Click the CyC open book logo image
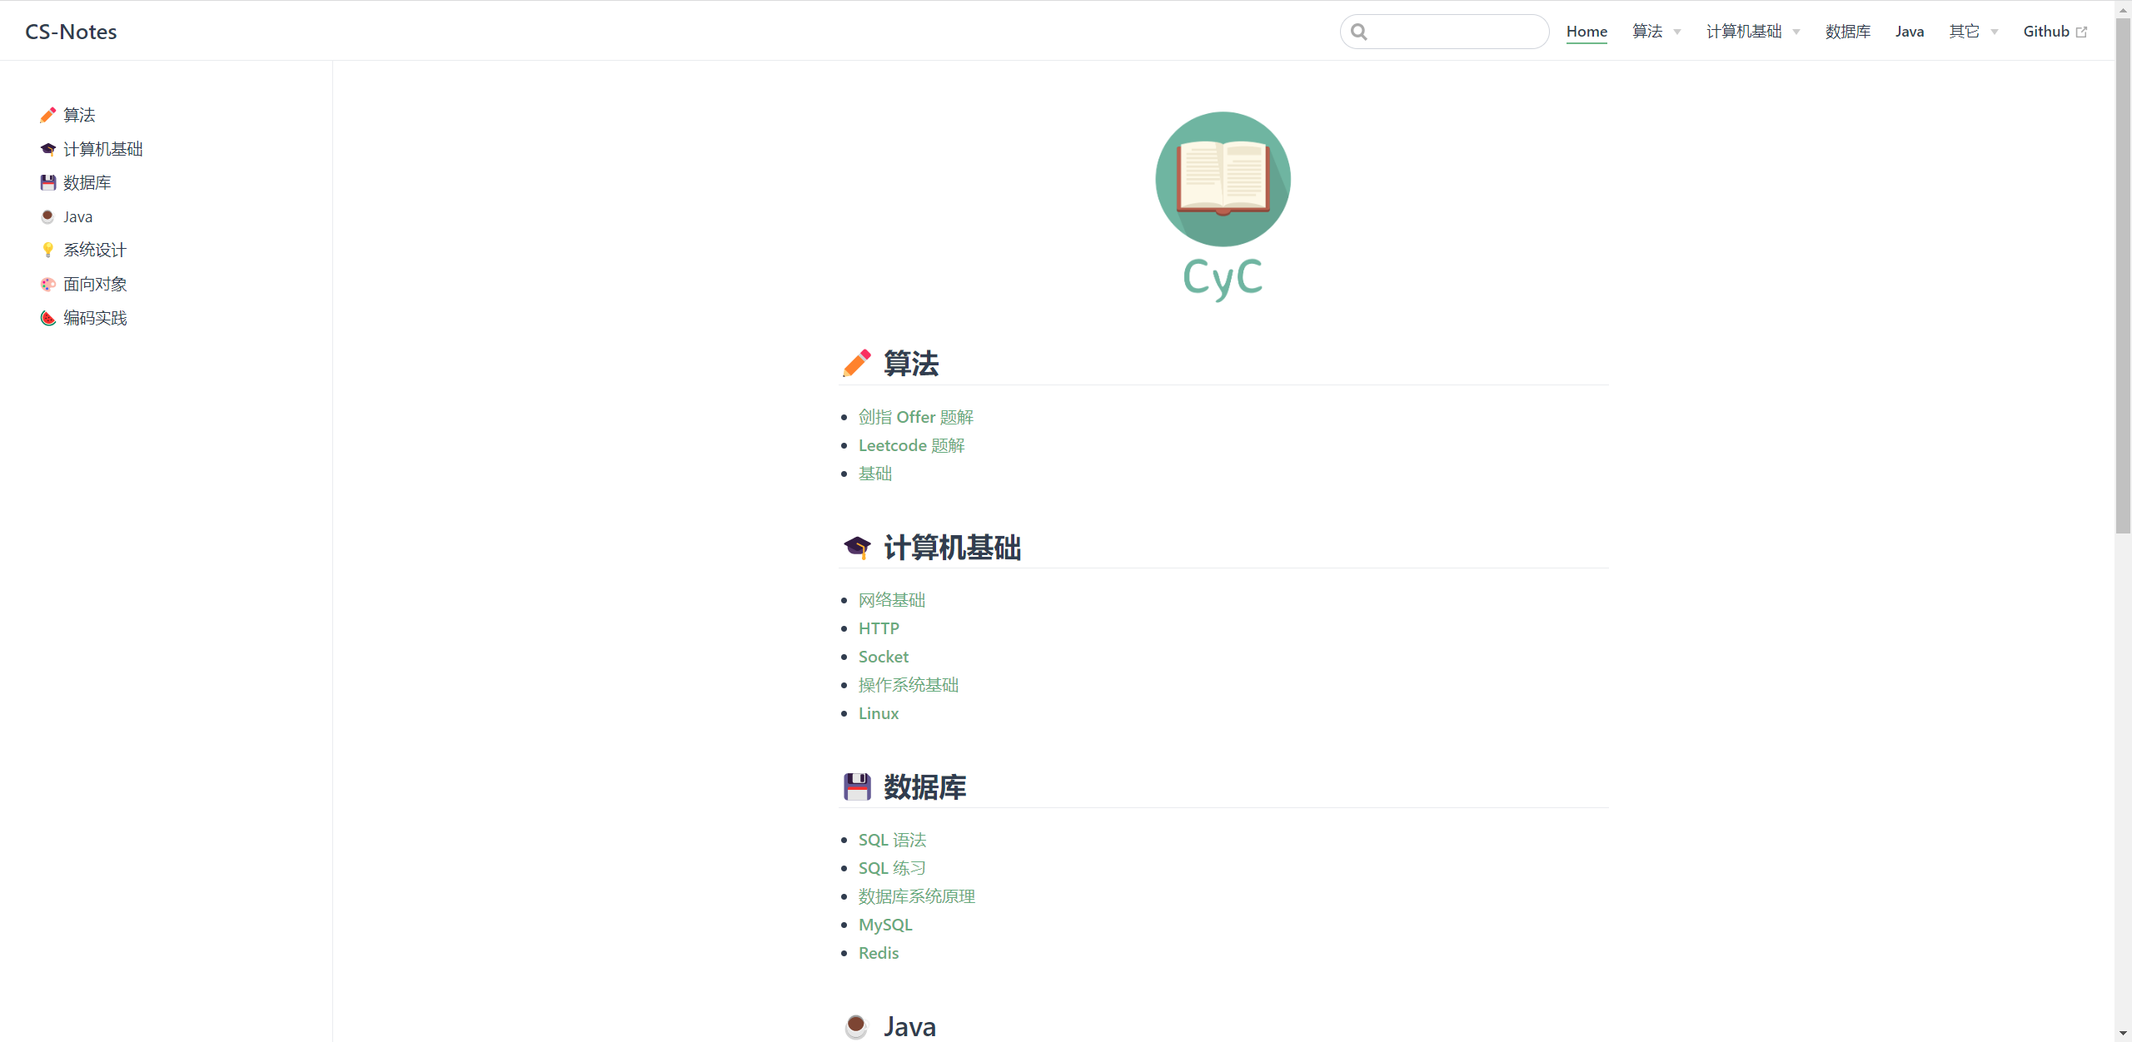2132x1042 pixels. (1223, 179)
